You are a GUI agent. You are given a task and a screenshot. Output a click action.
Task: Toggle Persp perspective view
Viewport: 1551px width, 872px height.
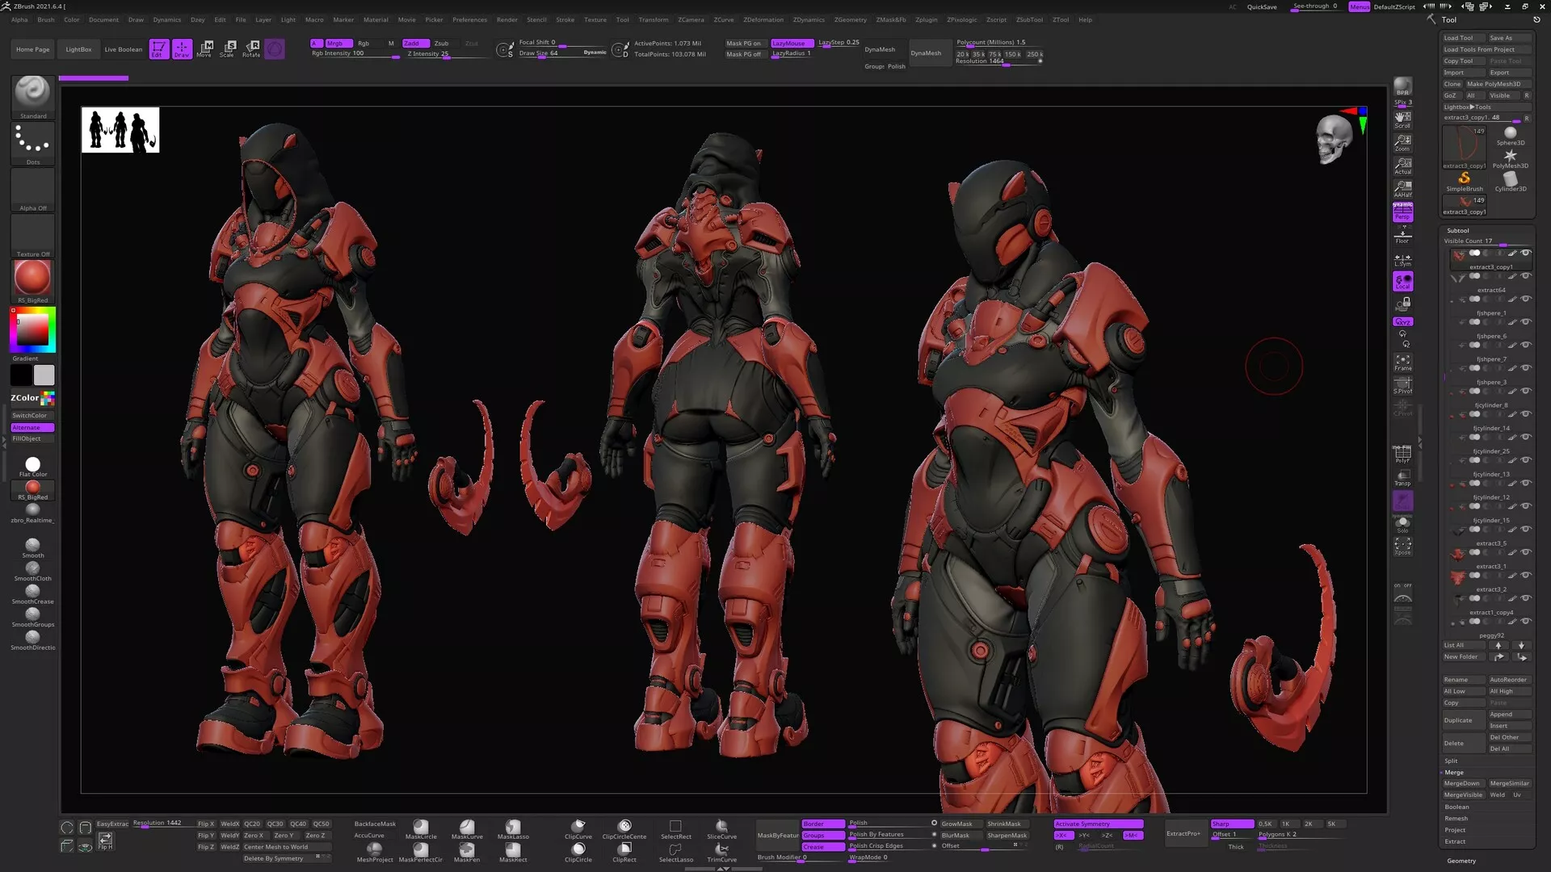coord(1403,212)
